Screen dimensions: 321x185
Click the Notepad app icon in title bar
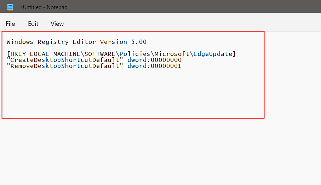click(10, 7)
